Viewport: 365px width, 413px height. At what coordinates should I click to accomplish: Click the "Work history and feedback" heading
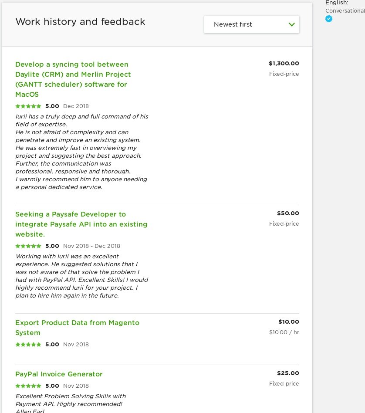80,22
